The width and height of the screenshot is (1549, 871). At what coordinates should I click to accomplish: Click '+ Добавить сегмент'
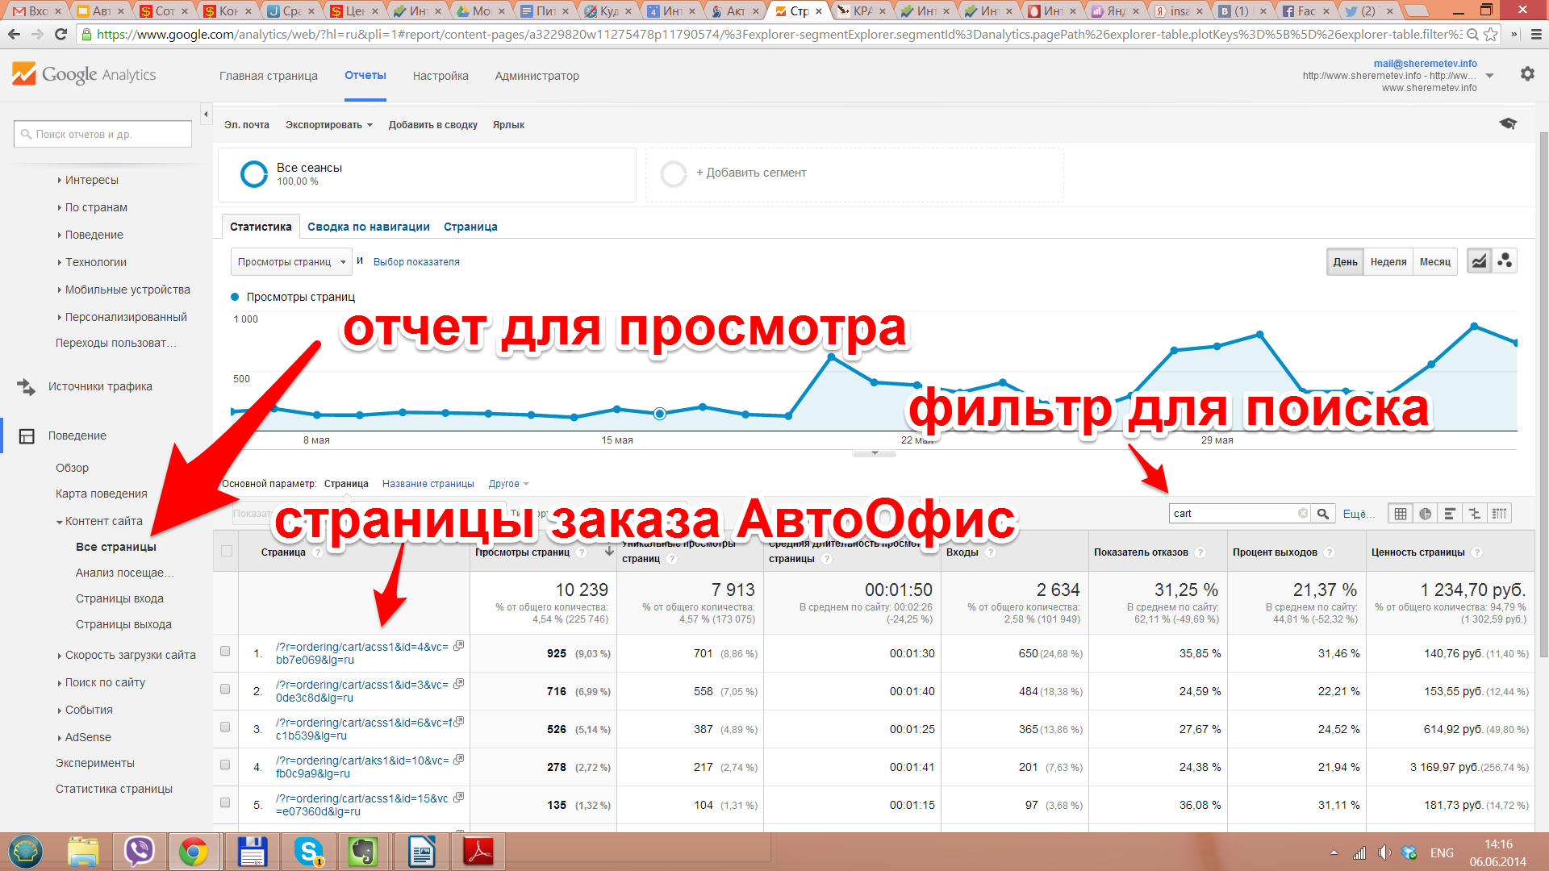click(750, 173)
